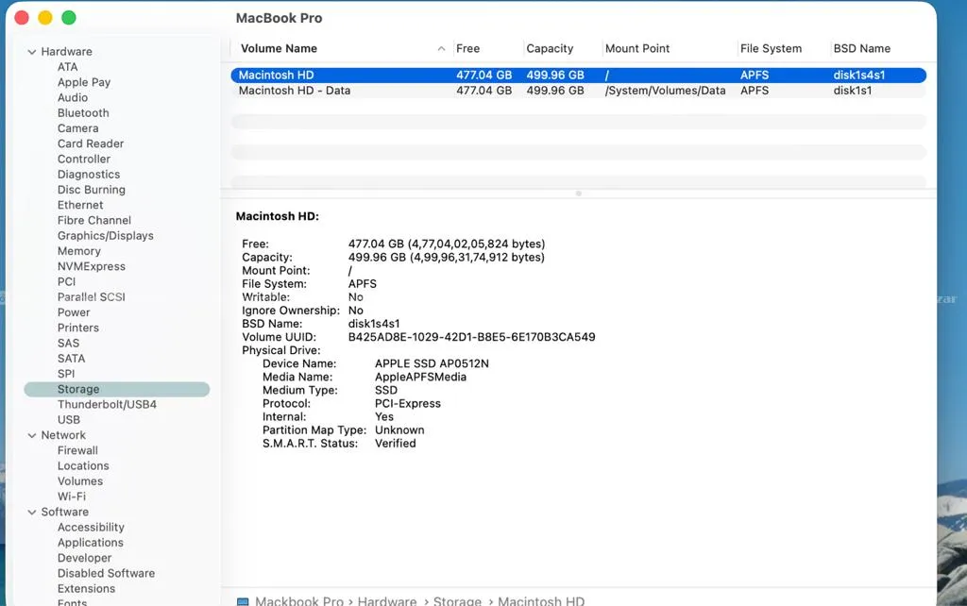
Task: Click the sort arrow on Volume Name column
Action: (441, 49)
